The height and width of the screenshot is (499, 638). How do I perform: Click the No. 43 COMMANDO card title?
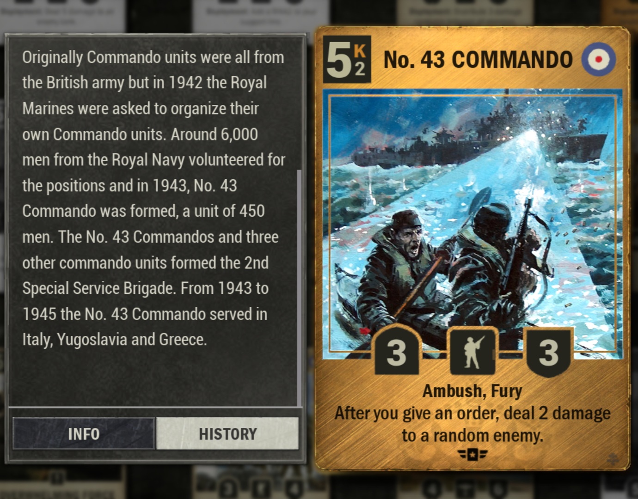[478, 60]
